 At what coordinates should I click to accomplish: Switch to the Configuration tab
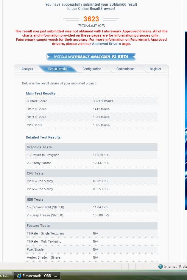92,69
